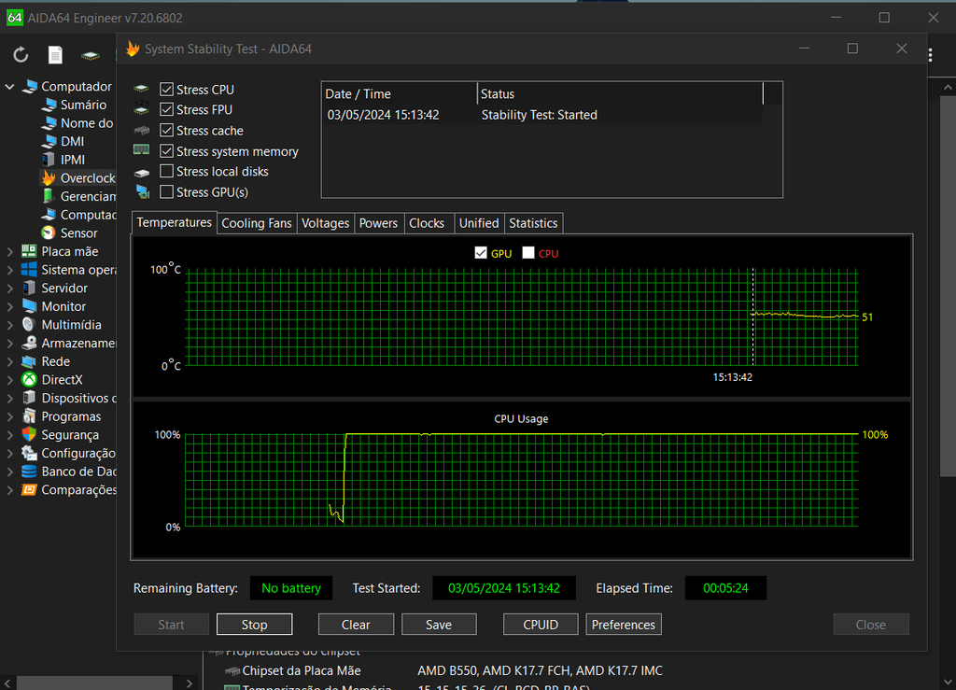This screenshot has height=690, width=956.
Task: Collapse the Computador tree node
Action: pyautogui.click(x=9, y=87)
